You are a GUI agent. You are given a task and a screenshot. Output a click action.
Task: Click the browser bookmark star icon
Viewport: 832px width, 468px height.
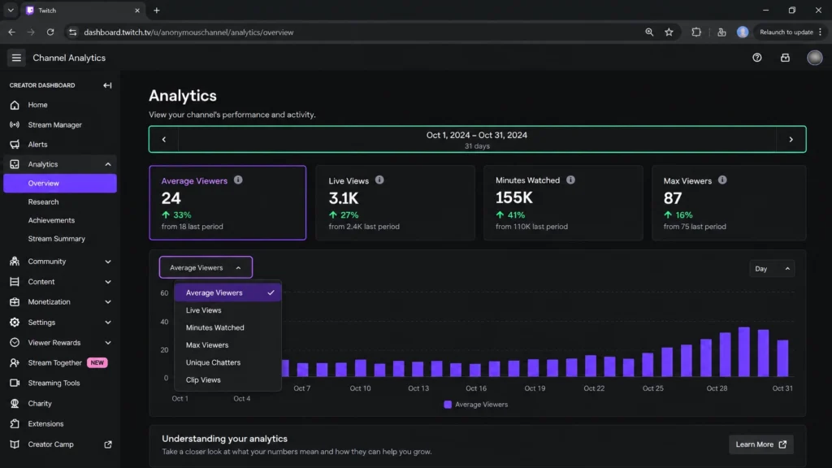(669, 32)
